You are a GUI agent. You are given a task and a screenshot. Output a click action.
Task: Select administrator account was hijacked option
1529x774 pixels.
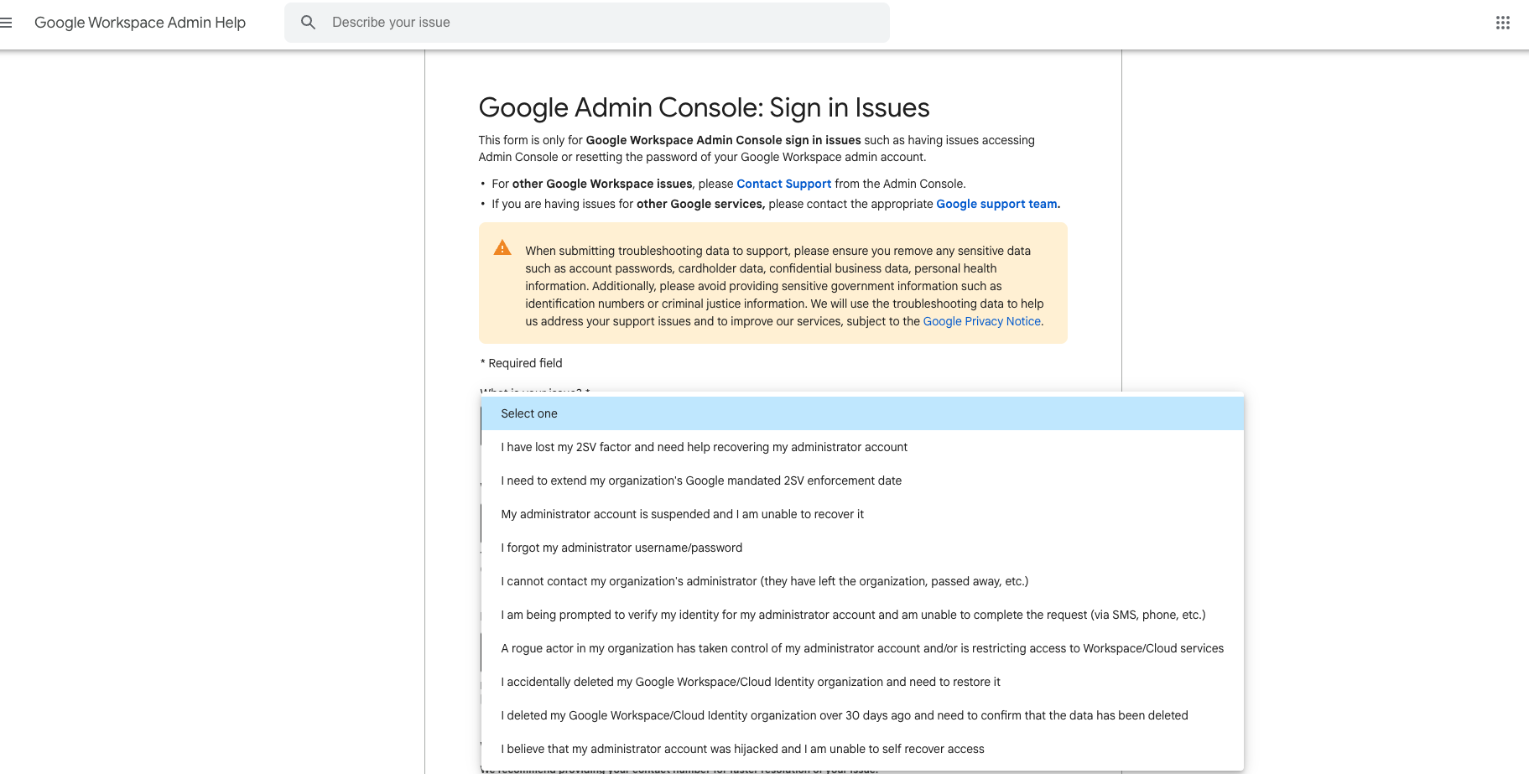pos(862,749)
